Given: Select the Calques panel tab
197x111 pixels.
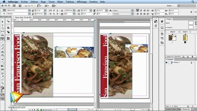Looking at the screenshot, I should pyautogui.click(x=170, y=59).
